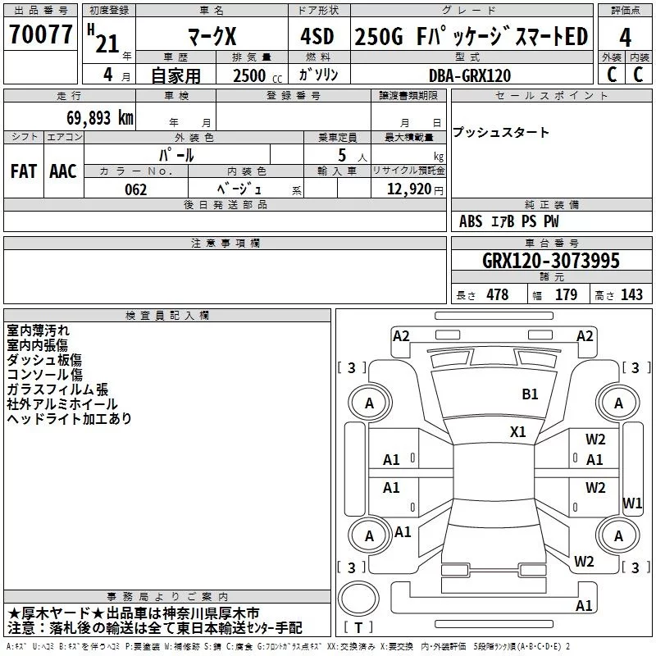Select the registration year H21
The image size is (656, 656).
(x=104, y=39)
